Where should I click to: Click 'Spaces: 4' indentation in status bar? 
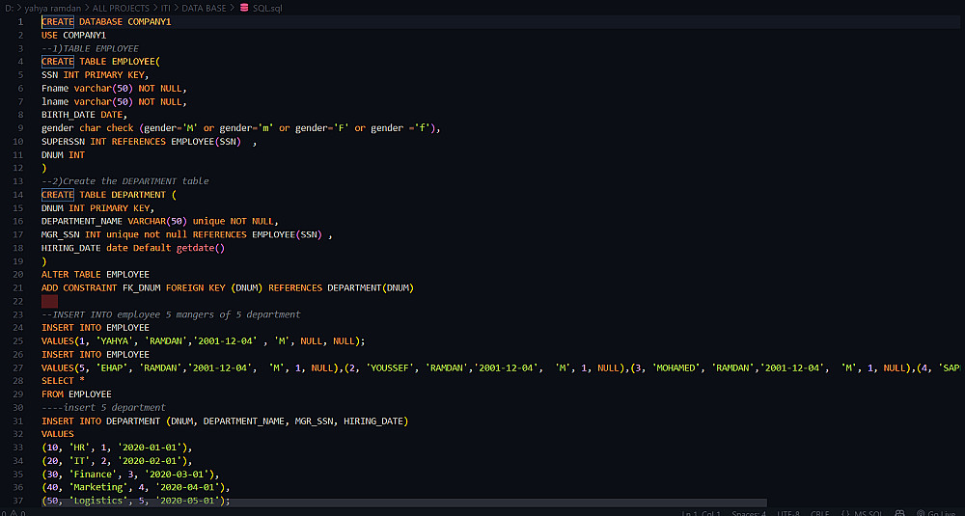[748, 513]
